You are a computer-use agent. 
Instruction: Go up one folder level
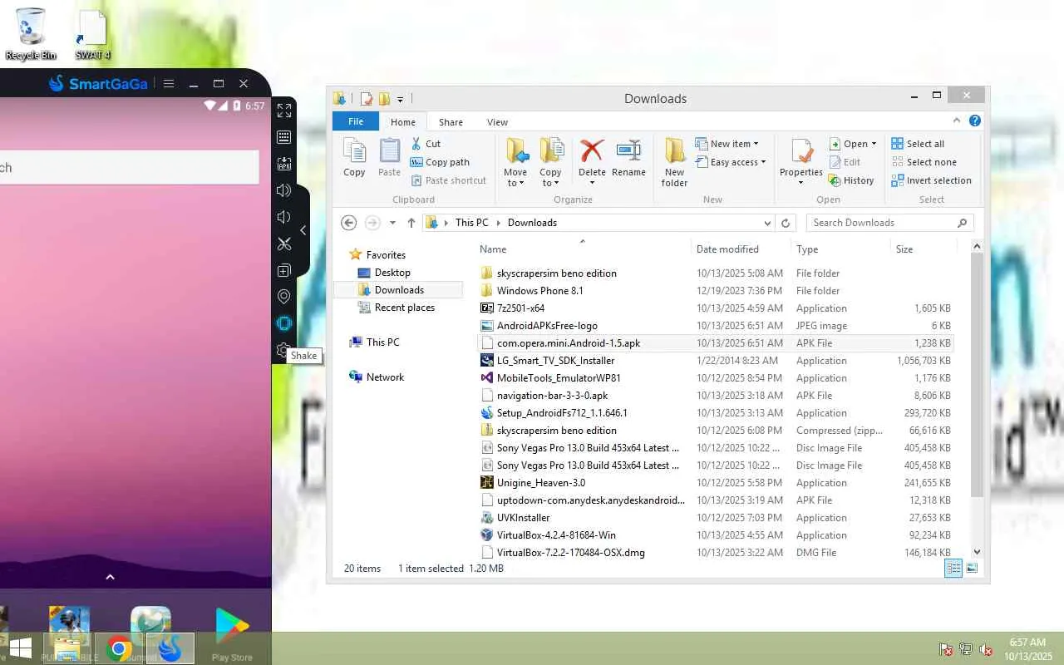(411, 223)
